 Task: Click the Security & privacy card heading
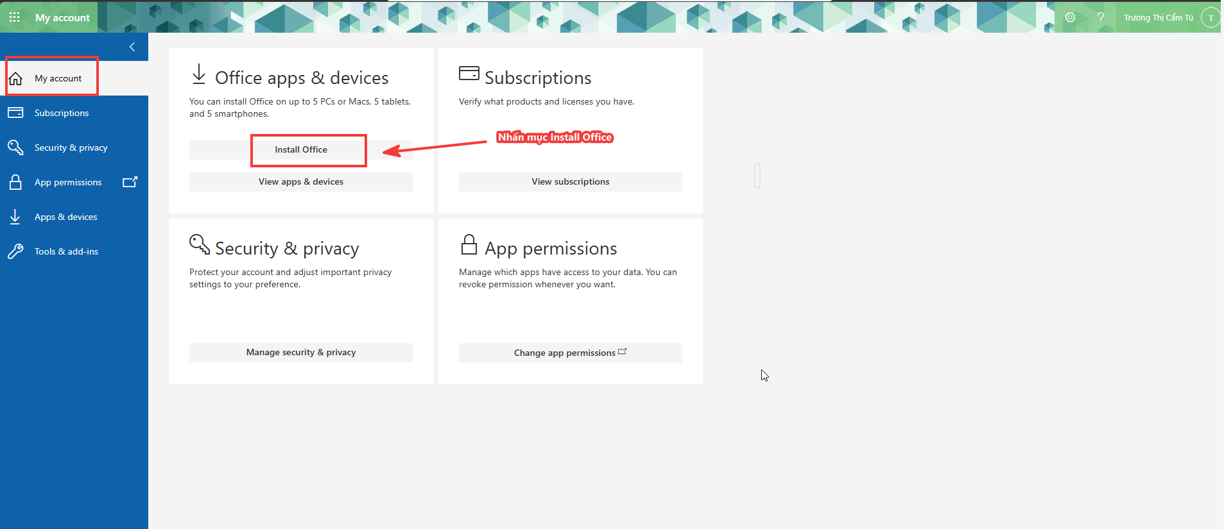point(287,248)
